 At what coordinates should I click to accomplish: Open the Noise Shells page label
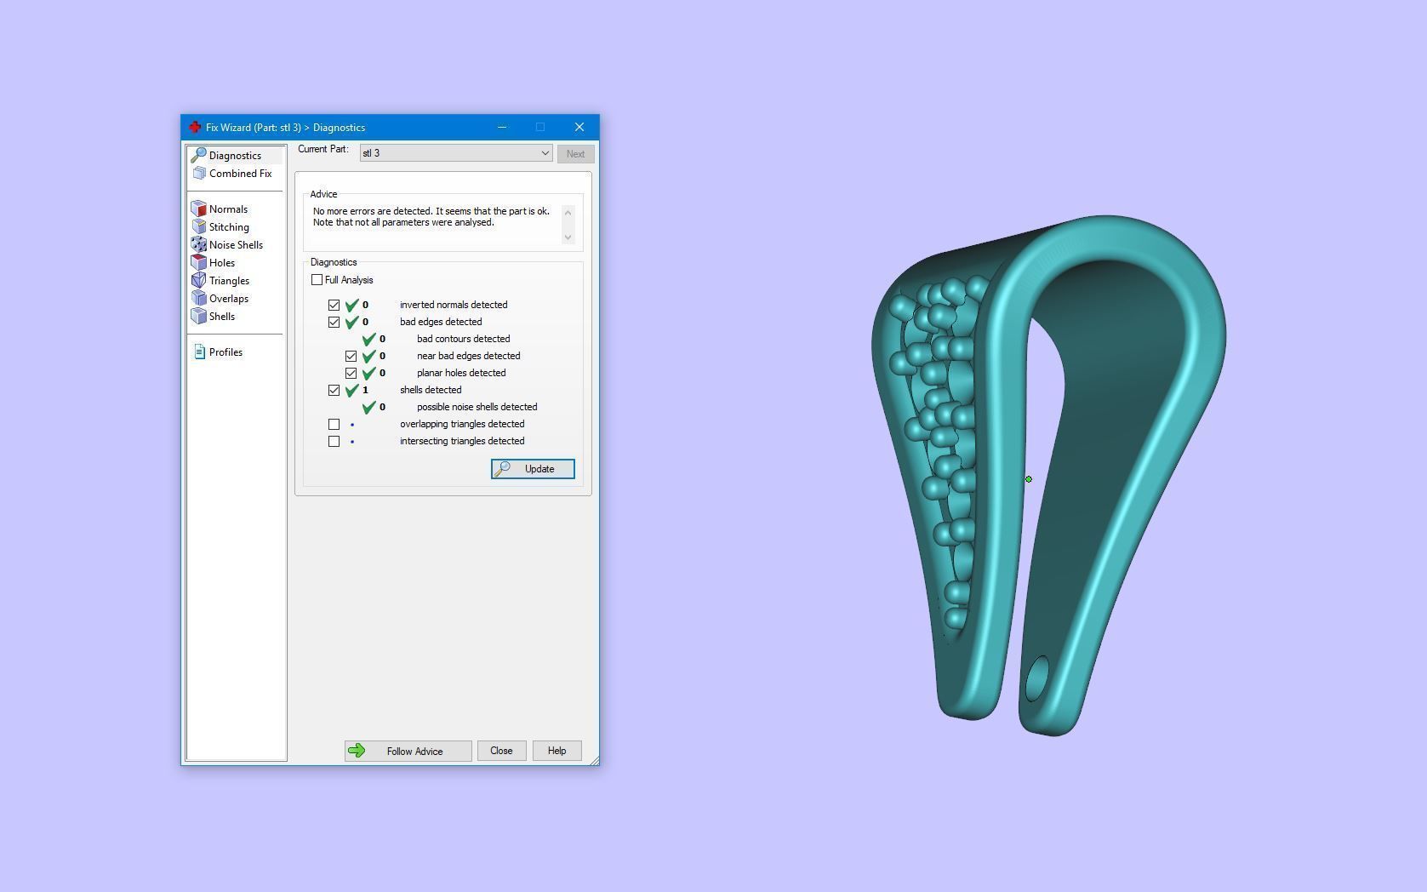pyautogui.click(x=236, y=245)
